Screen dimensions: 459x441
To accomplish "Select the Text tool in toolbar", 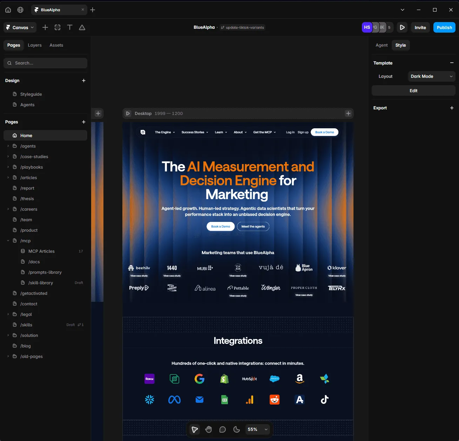I will tap(70, 27).
